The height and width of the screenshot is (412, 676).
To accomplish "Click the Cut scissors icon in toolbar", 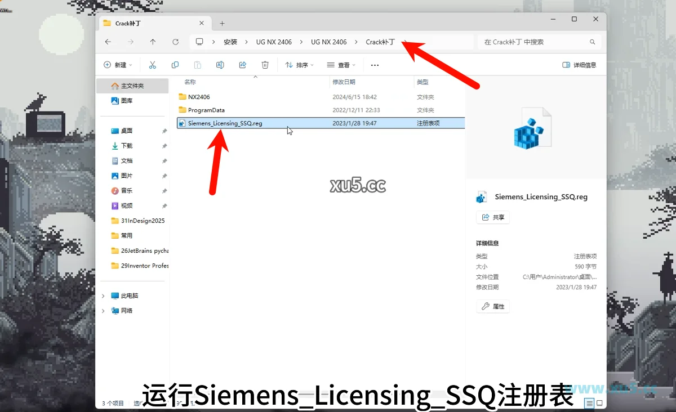I will [x=152, y=65].
